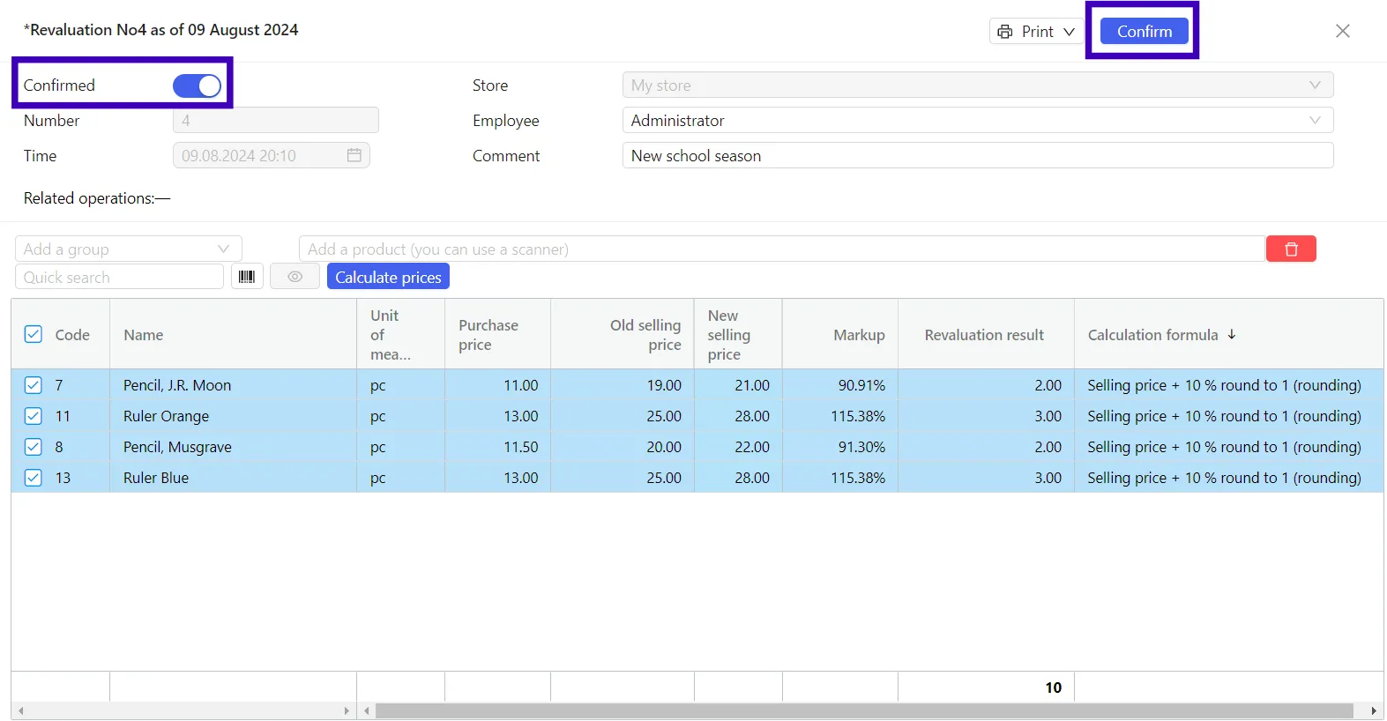Select the Pencil, J.R. Moon name cell
The height and width of the screenshot is (721, 1387).
[233, 385]
